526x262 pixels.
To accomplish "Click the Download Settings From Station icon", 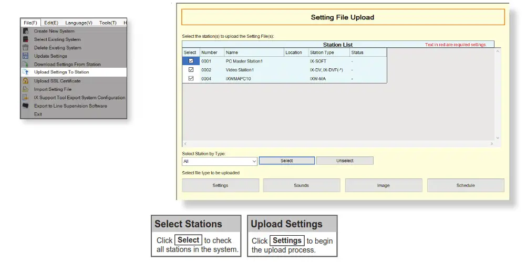I will click(26, 65).
